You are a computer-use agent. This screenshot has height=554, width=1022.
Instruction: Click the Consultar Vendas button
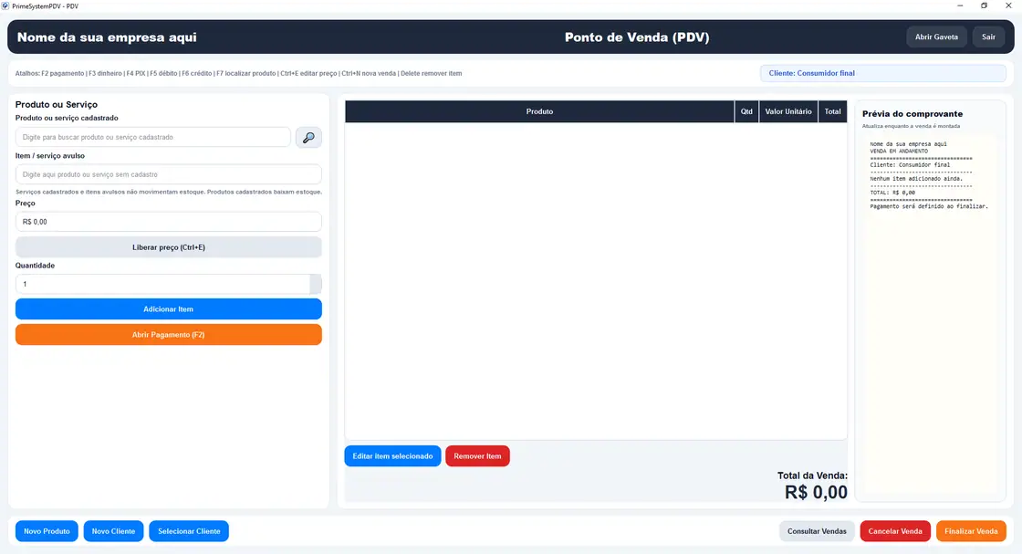[x=817, y=531]
